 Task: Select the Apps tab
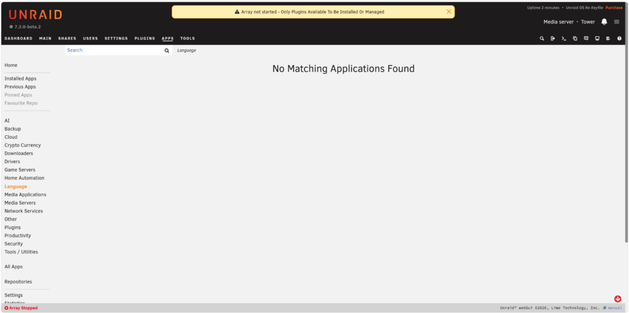[x=168, y=38]
